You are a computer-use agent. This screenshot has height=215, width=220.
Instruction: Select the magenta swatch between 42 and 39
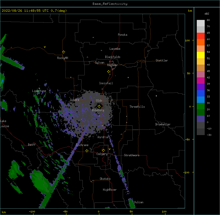(x=201, y=80)
